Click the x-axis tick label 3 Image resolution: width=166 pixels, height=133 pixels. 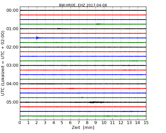coord(45,123)
